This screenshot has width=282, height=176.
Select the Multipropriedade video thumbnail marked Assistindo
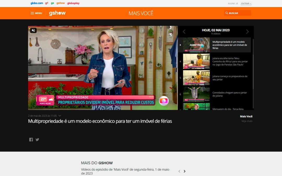[196, 45]
